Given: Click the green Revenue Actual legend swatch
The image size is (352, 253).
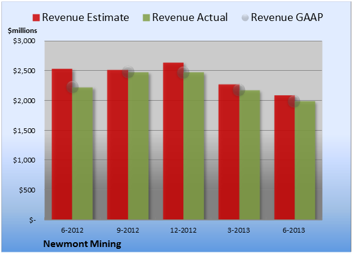Looking at the screenshot, I should point(146,17).
